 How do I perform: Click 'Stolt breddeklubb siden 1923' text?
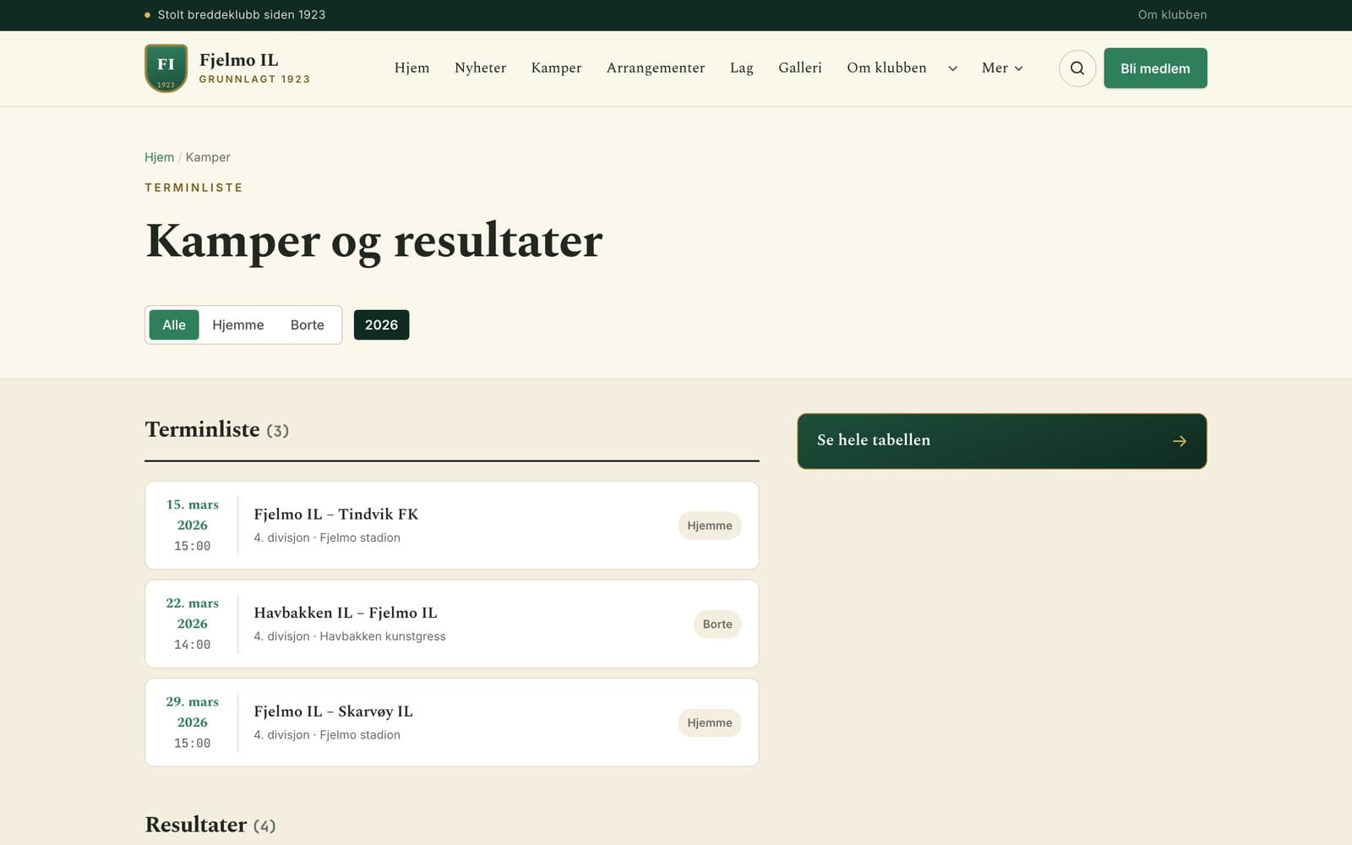pos(241,14)
